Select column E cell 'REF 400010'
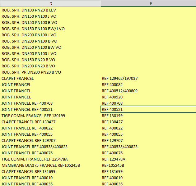This screenshot has width=196, height=186. coord(148,178)
